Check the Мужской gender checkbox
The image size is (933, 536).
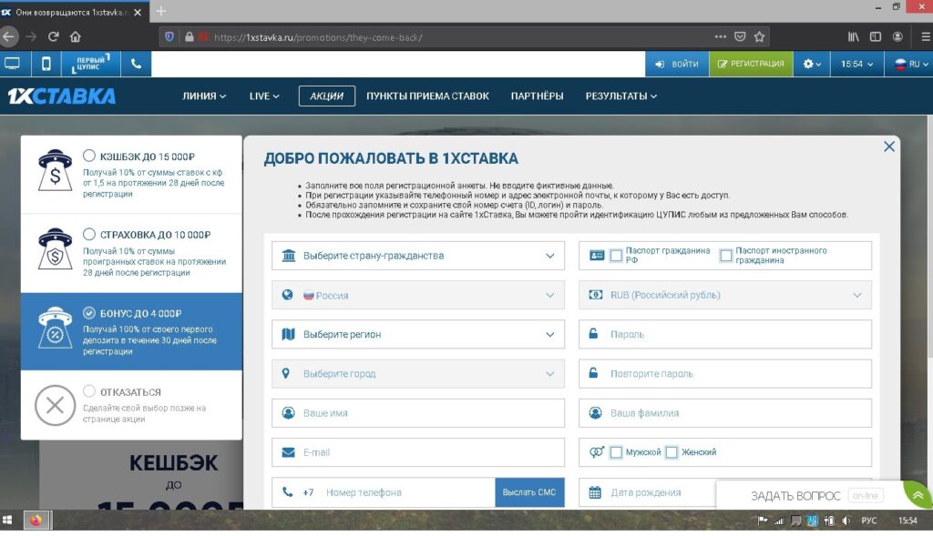(x=617, y=452)
